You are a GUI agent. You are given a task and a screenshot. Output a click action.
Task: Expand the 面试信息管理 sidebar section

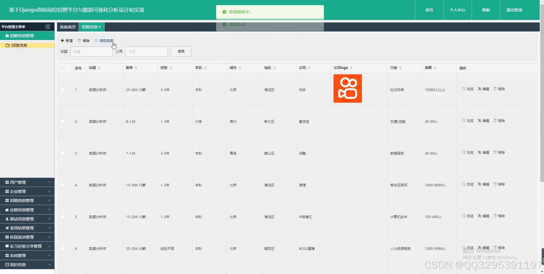(27, 219)
